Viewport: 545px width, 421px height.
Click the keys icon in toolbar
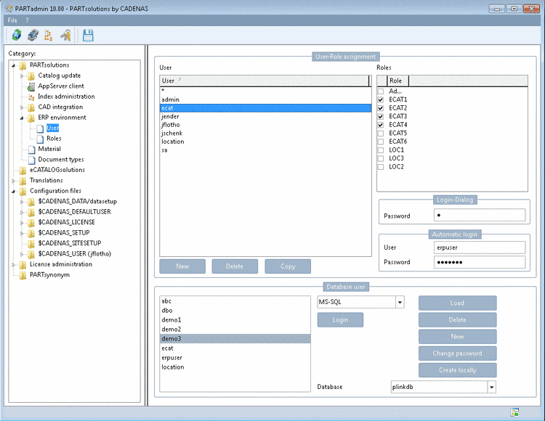pyautogui.click(x=65, y=35)
